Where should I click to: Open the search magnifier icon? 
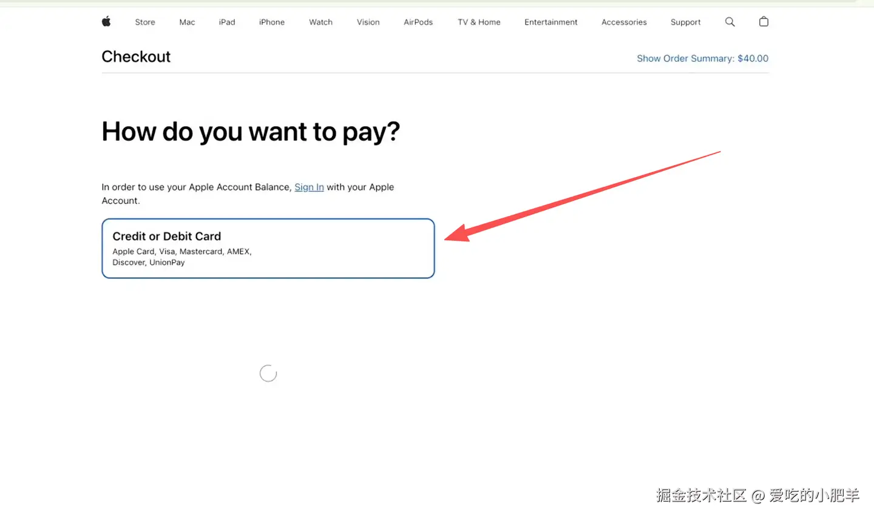point(730,22)
